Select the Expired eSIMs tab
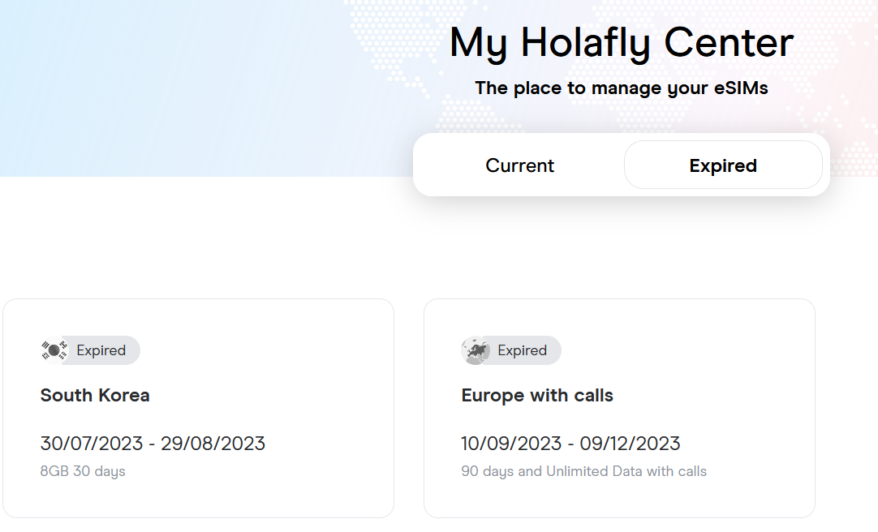878x532 pixels. coord(722,165)
